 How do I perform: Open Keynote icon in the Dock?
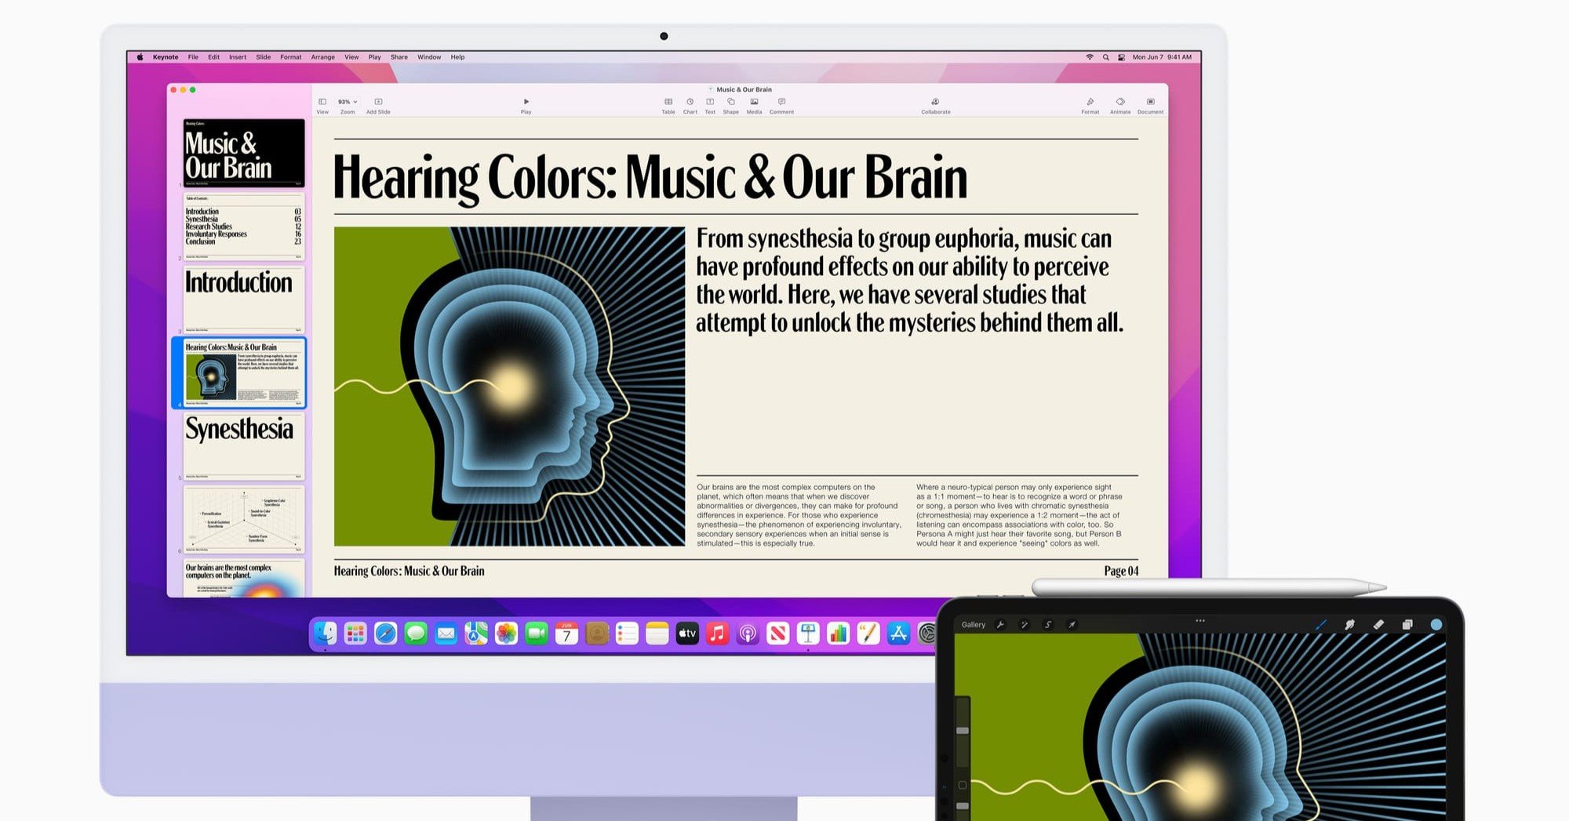click(808, 634)
